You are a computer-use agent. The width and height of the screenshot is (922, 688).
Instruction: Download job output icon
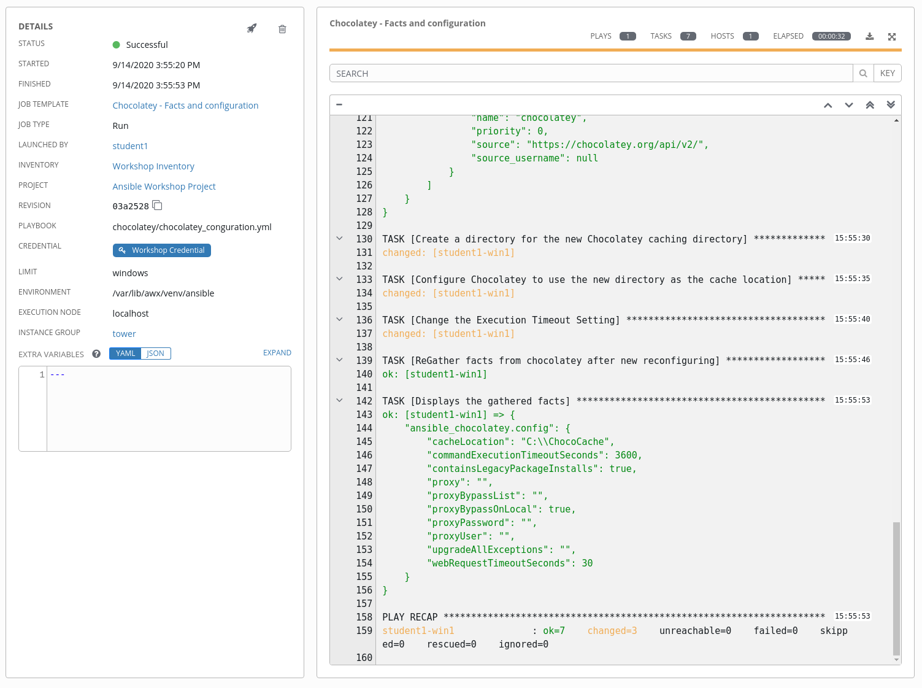869,36
